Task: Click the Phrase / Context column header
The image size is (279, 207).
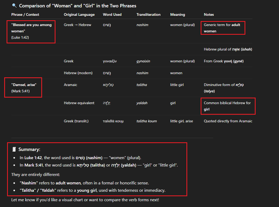Action: (x=25, y=14)
